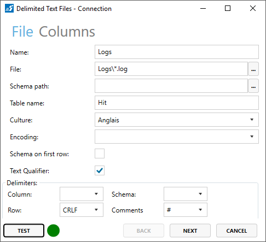Open the Row delimiter dropdown set to CRLF

tap(82, 210)
